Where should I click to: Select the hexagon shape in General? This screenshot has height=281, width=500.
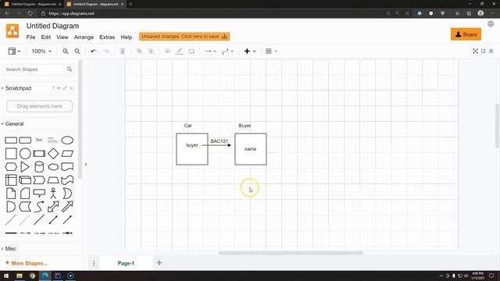coord(11,167)
